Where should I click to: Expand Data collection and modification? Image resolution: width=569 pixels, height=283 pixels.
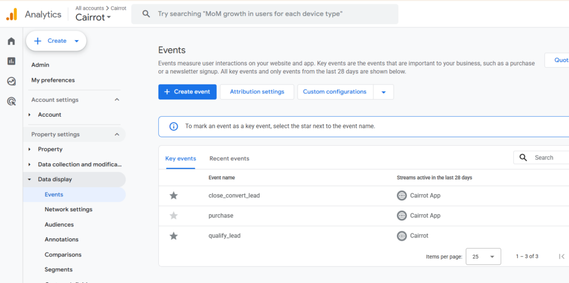(x=30, y=165)
